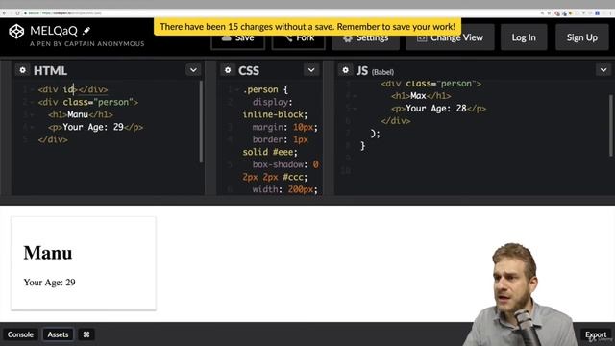The width and height of the screenshot is (615, 346).
Task: Click the CodePen logo icon
Action: tap(16, 32)
